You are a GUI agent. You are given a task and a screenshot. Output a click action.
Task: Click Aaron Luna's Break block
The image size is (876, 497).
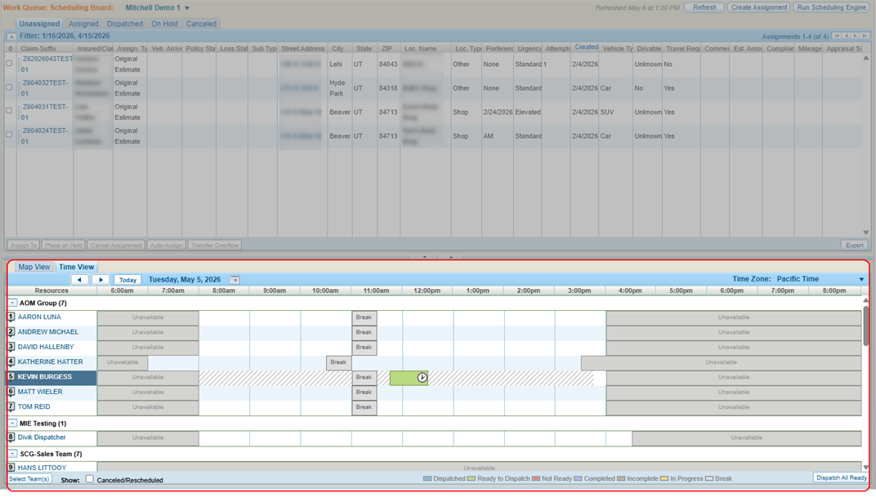[364, 317]
